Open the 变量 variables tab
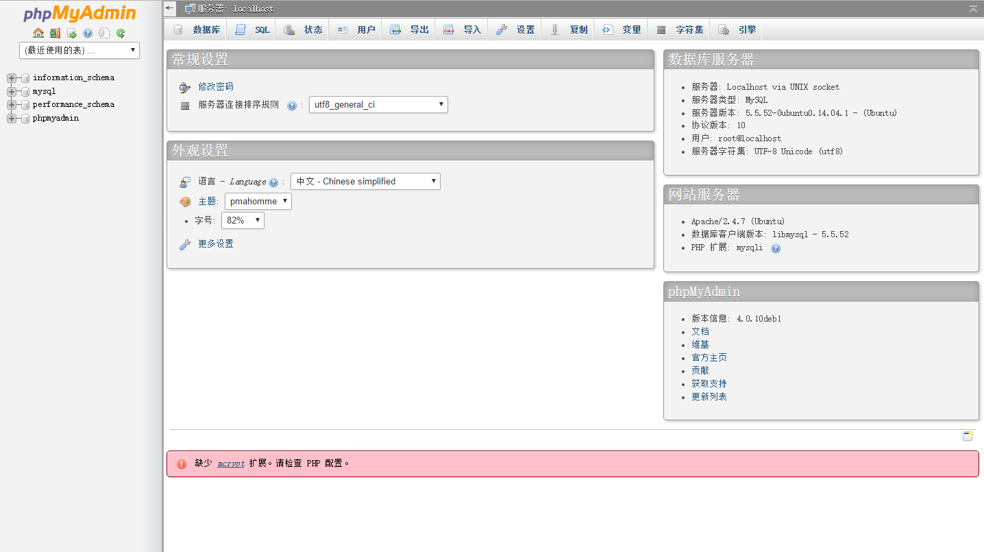The image size is (984, 552). tap(622, 29)
